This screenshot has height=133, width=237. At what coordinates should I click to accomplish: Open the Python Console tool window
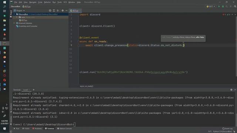pyautogui.click(x=64, y=129)
